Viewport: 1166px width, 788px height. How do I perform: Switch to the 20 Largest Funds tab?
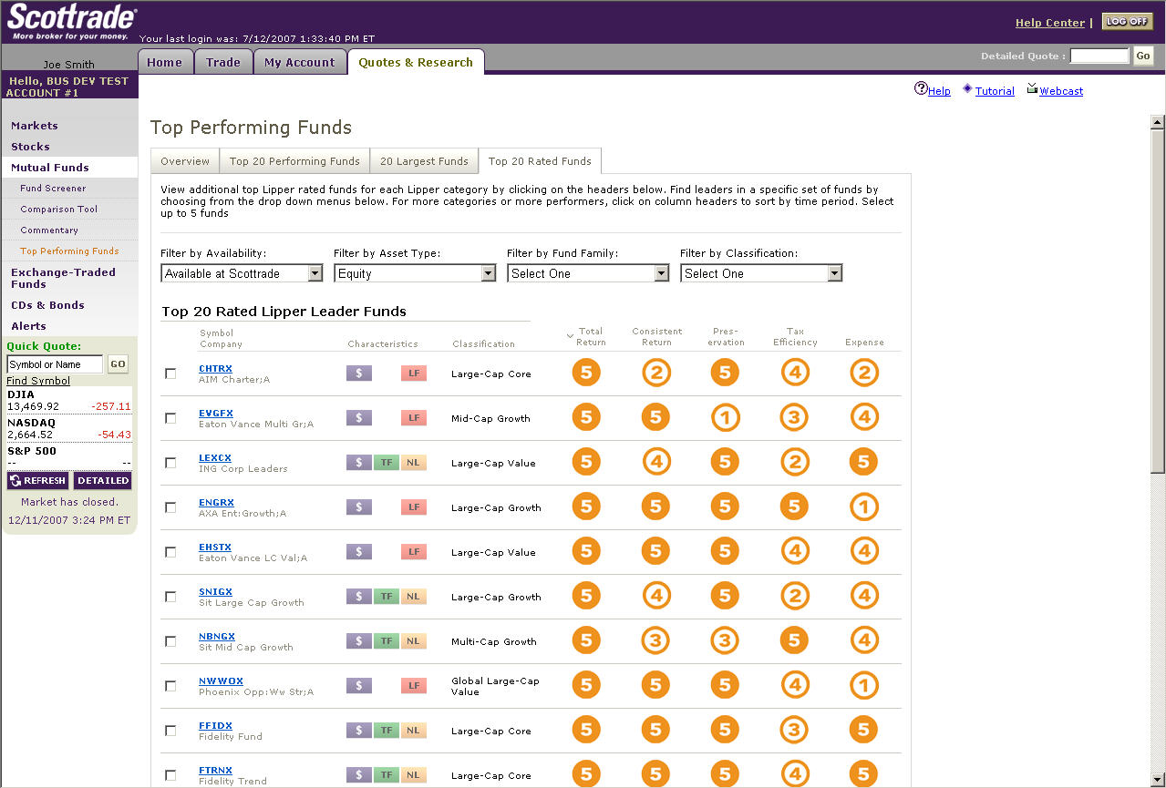pos(424,161)
